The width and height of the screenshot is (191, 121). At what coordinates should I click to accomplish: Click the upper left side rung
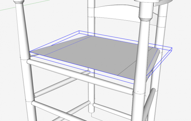[62, 84]
